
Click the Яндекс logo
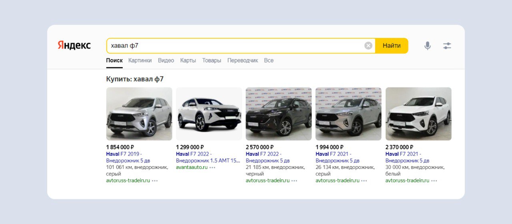click(74, 45)
